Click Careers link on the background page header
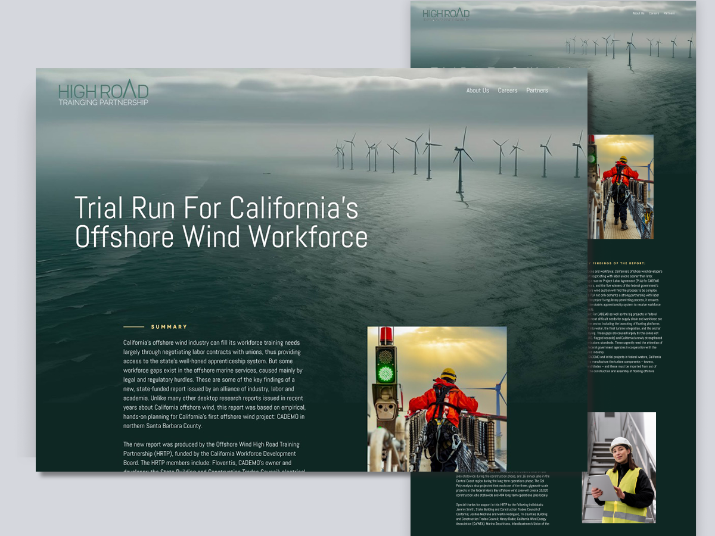Image resolution: width=715 pixels, height=536 pixels. [654, 13]
